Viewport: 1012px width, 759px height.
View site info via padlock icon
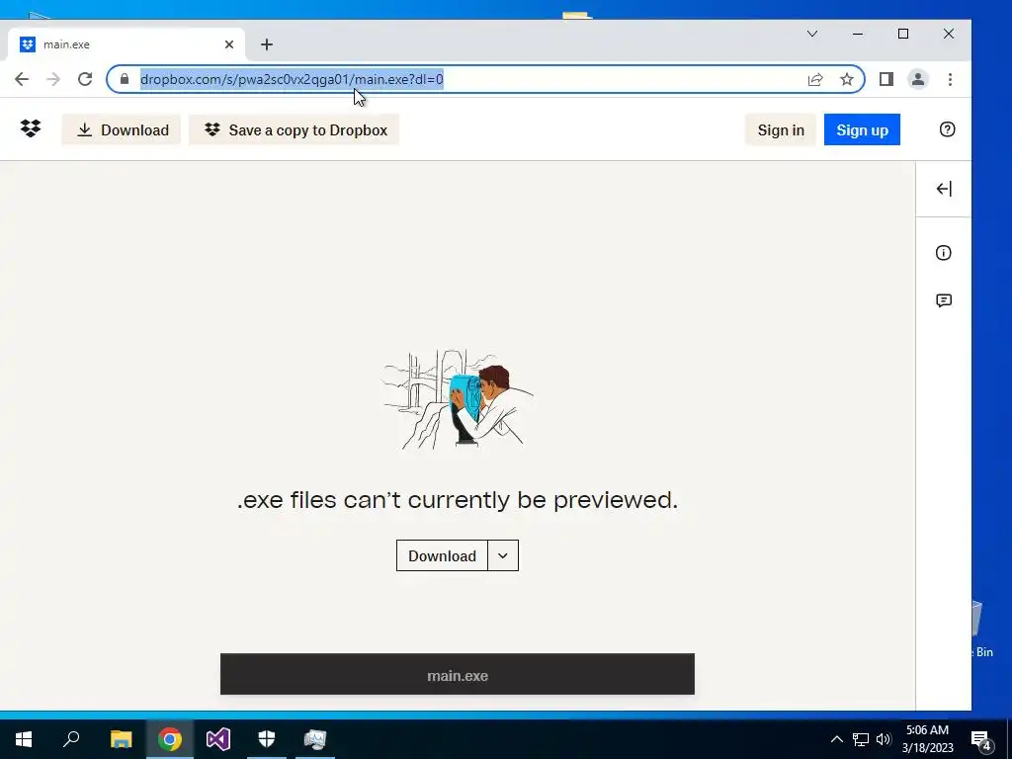point(125,79)
